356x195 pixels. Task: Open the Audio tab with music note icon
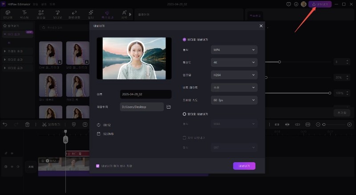[x=58, y=15]
